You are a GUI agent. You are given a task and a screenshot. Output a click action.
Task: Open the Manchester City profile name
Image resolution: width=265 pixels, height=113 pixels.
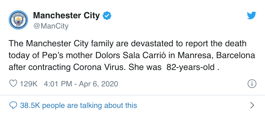click(x=66, y=16)
